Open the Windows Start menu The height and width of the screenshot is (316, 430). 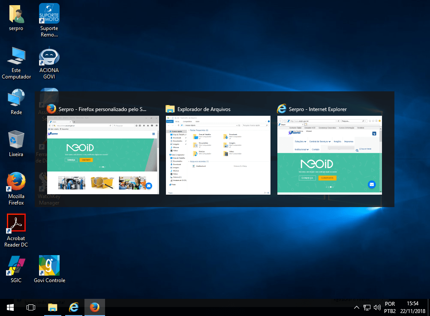point(10,307)
